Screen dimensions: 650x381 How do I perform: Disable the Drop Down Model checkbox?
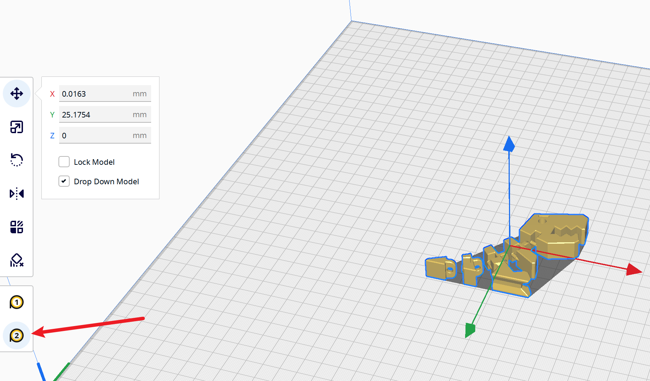coord(64,181)
